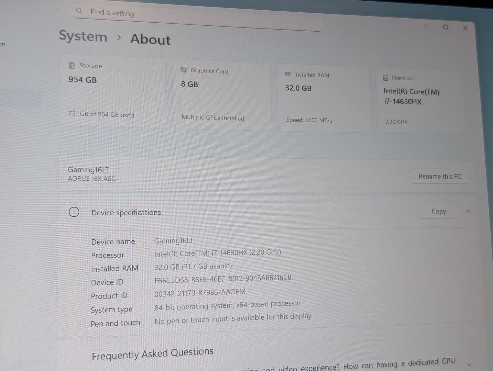Click the 751 GB of 954 GB used text

coord(101,114)
